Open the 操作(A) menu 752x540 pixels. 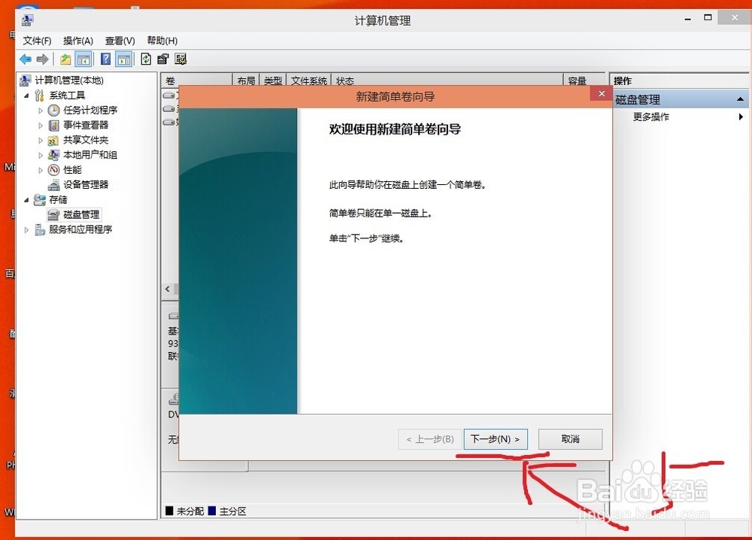(x=78, y=41)
